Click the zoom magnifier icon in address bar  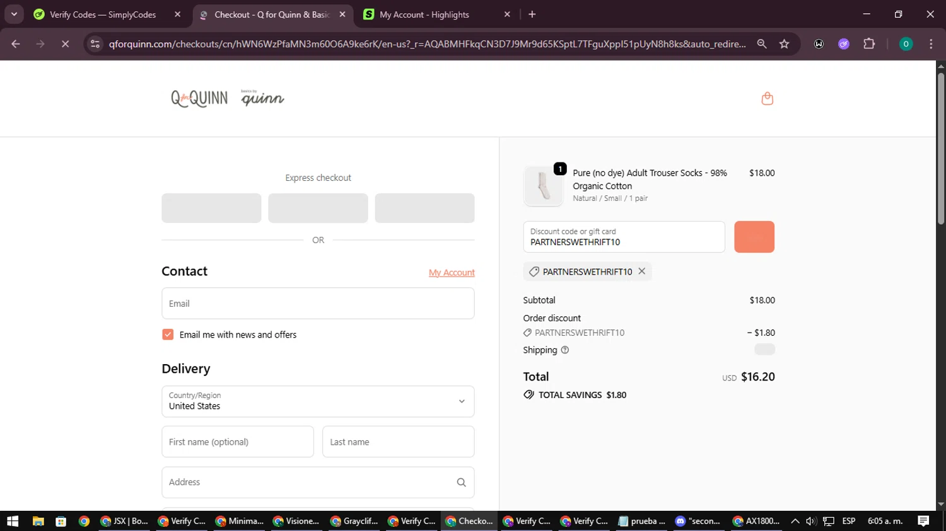762,43
